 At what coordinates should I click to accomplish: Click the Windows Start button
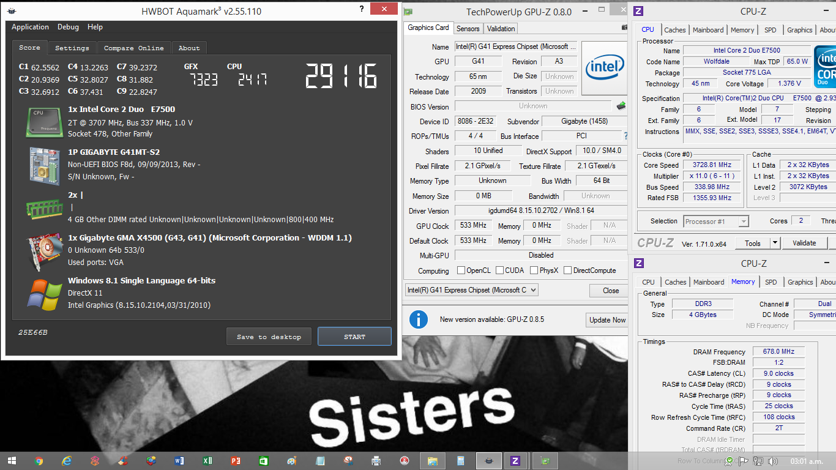coord(12,461)
